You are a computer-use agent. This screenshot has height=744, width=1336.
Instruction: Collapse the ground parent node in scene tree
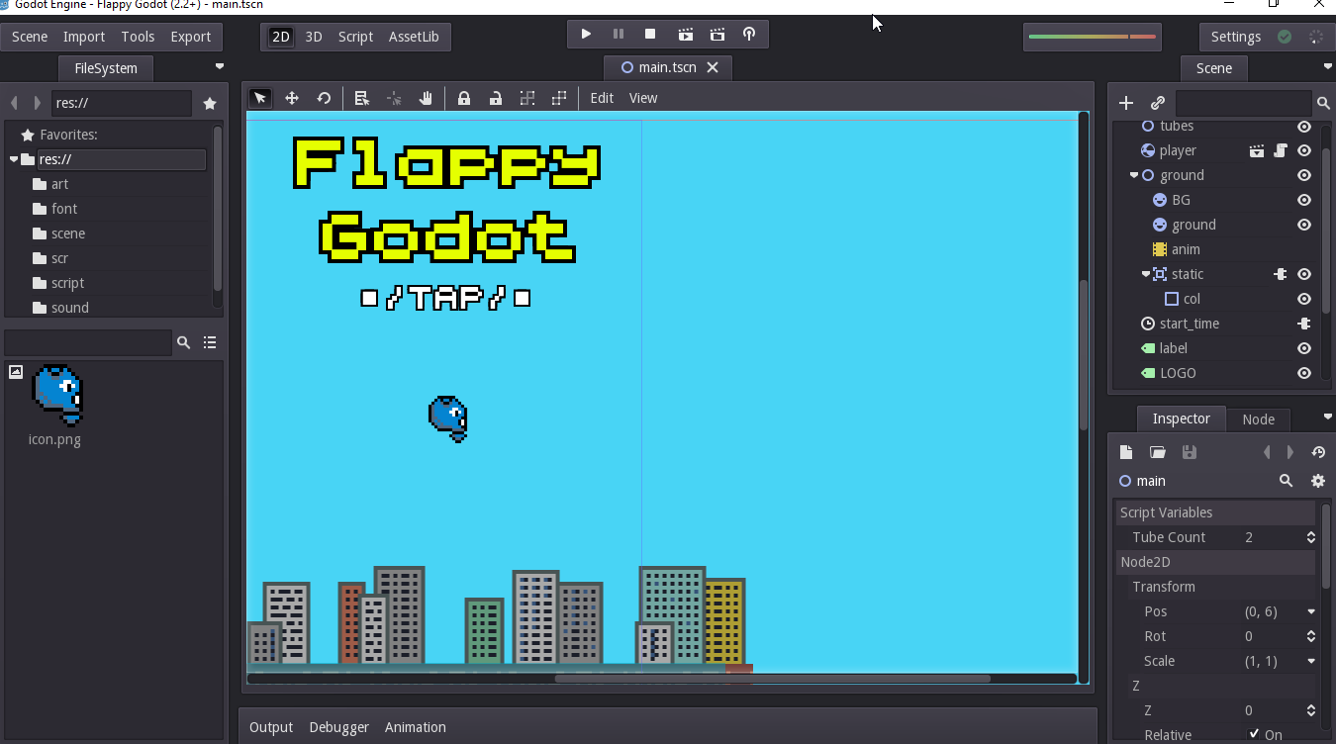[x=1134, y=175]
